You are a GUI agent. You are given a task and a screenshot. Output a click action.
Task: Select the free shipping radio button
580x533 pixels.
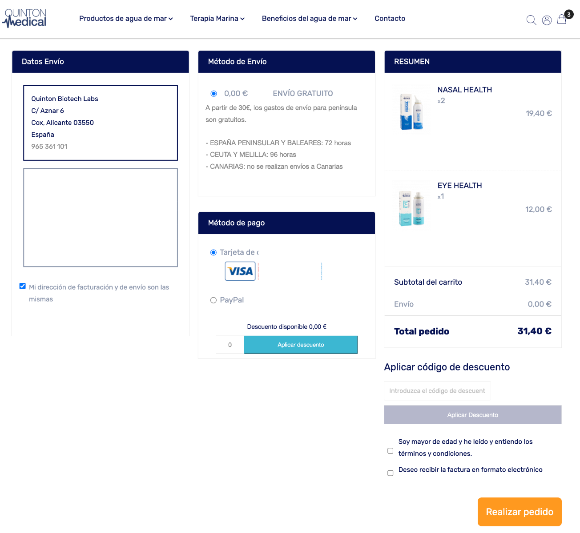[214, 94]
